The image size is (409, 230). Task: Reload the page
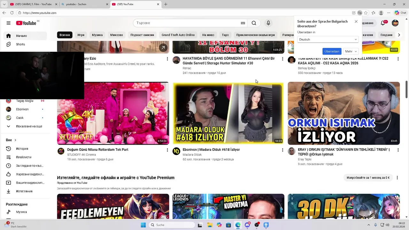(x=12, y=13)
